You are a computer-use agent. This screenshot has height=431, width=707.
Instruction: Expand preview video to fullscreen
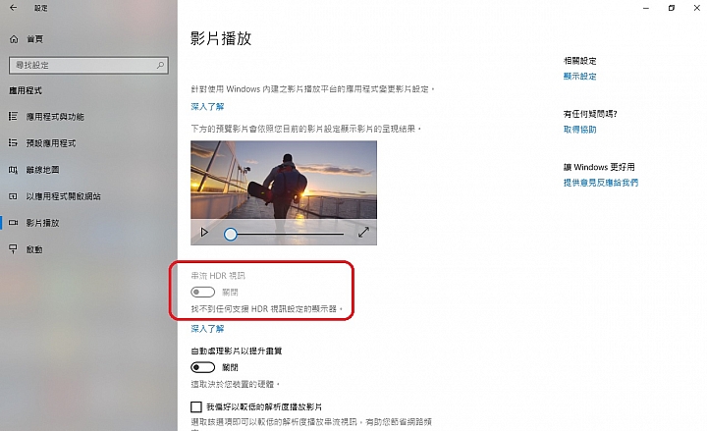(x=363, y=232)
